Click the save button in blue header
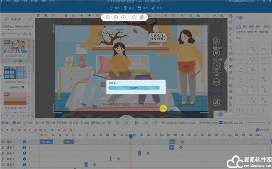 (142, 8)
